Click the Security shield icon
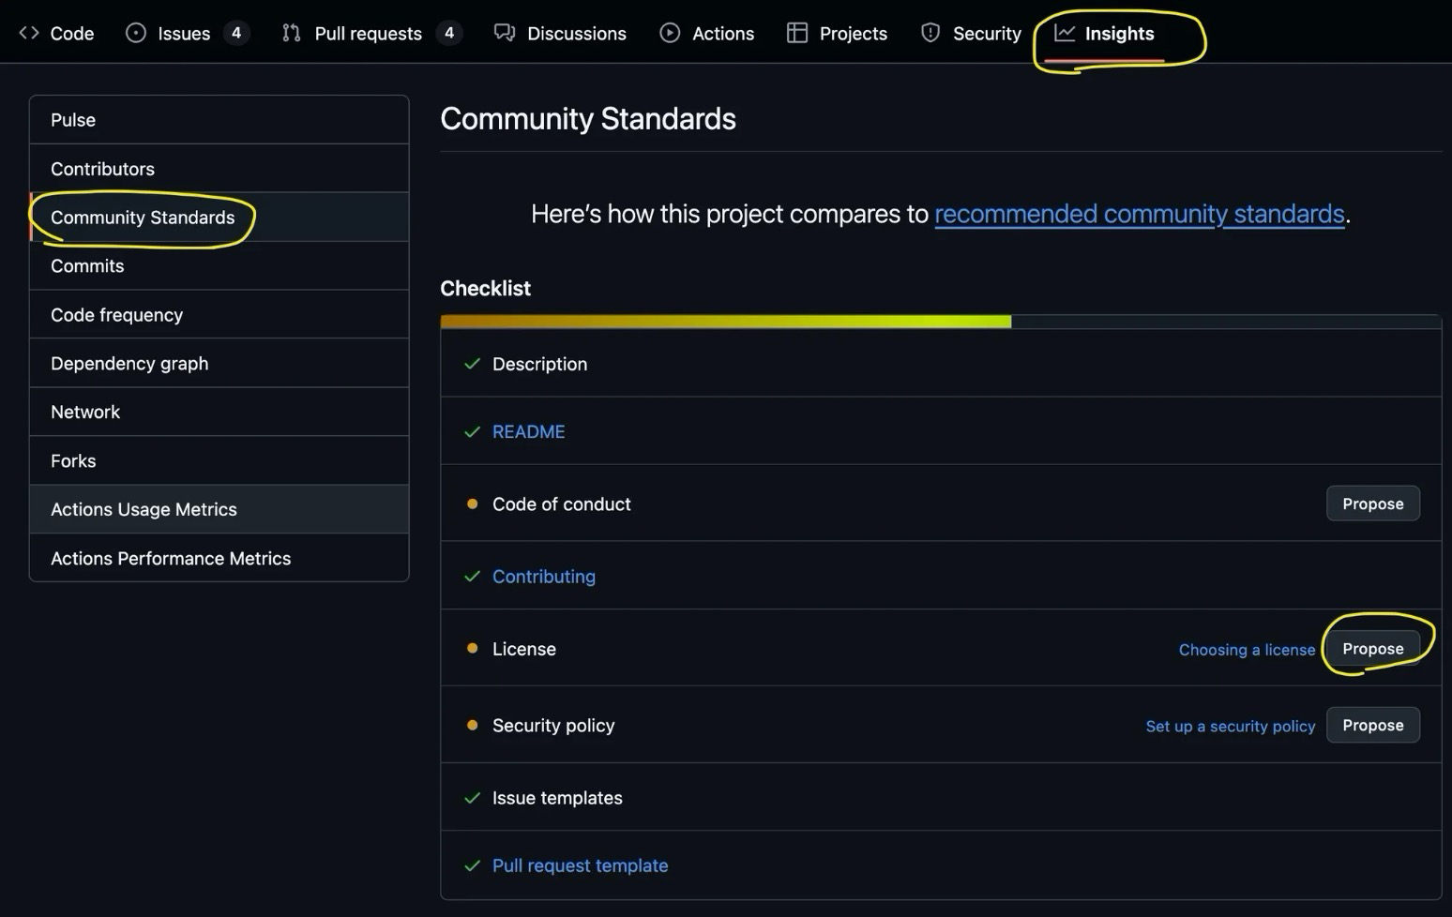This screenshot has width=1452, height=917. [x=930, y=33]
